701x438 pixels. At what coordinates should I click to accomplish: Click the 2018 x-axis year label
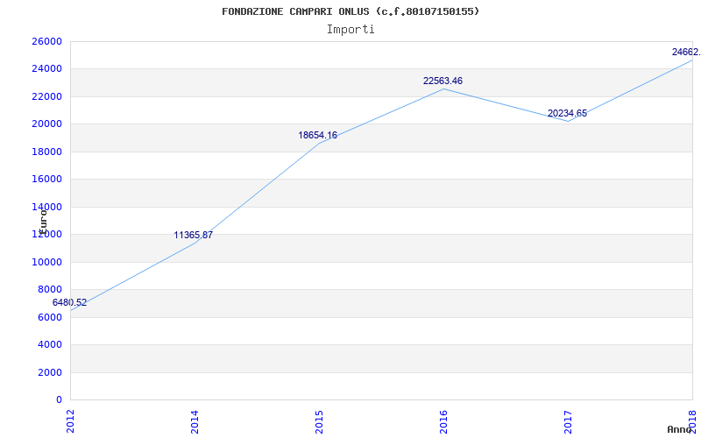pyautogui.click(x=692, y=420)
